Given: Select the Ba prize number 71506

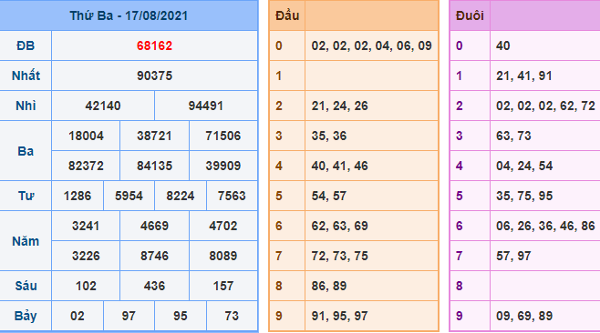Looking at the screenshot, I should [x=223, y=136].
